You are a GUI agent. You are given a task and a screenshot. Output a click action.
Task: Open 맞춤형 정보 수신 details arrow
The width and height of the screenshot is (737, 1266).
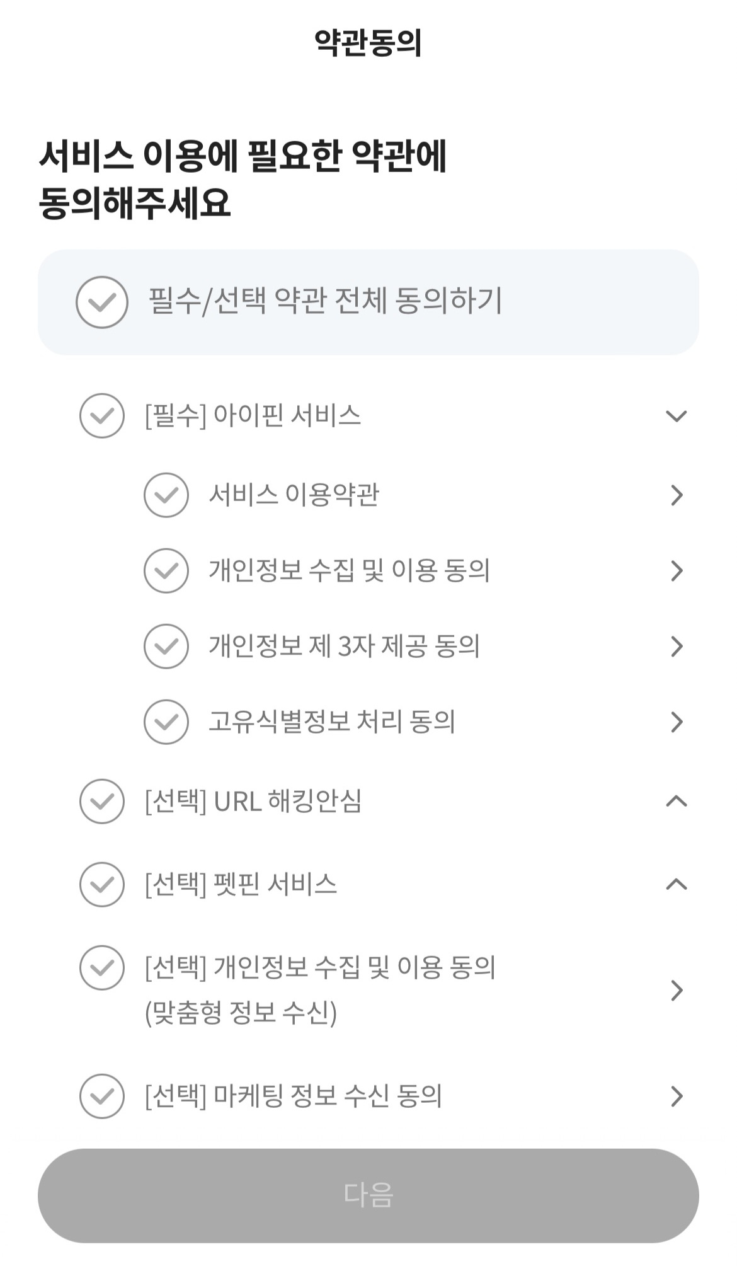coord(677,991)
